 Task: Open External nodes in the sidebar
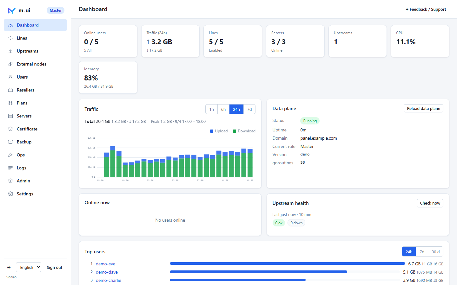(x=35, y=64)
